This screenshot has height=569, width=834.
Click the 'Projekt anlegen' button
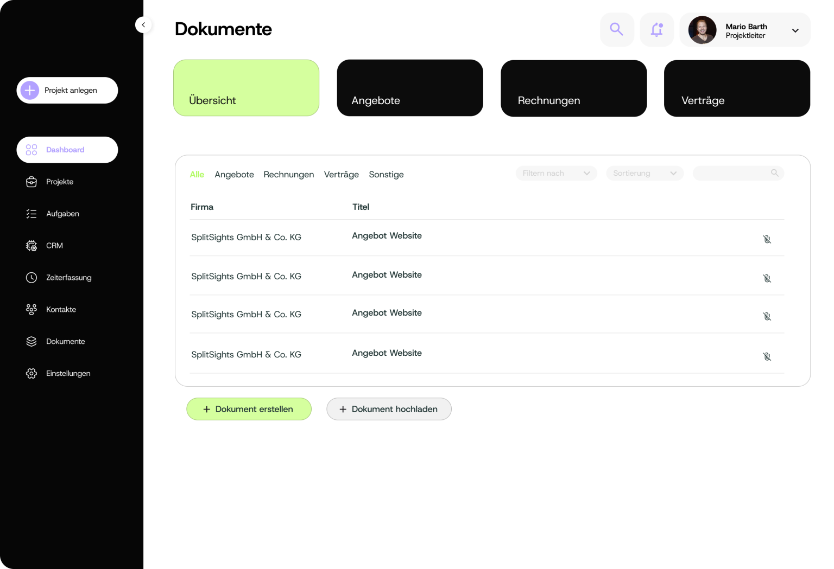67,90
